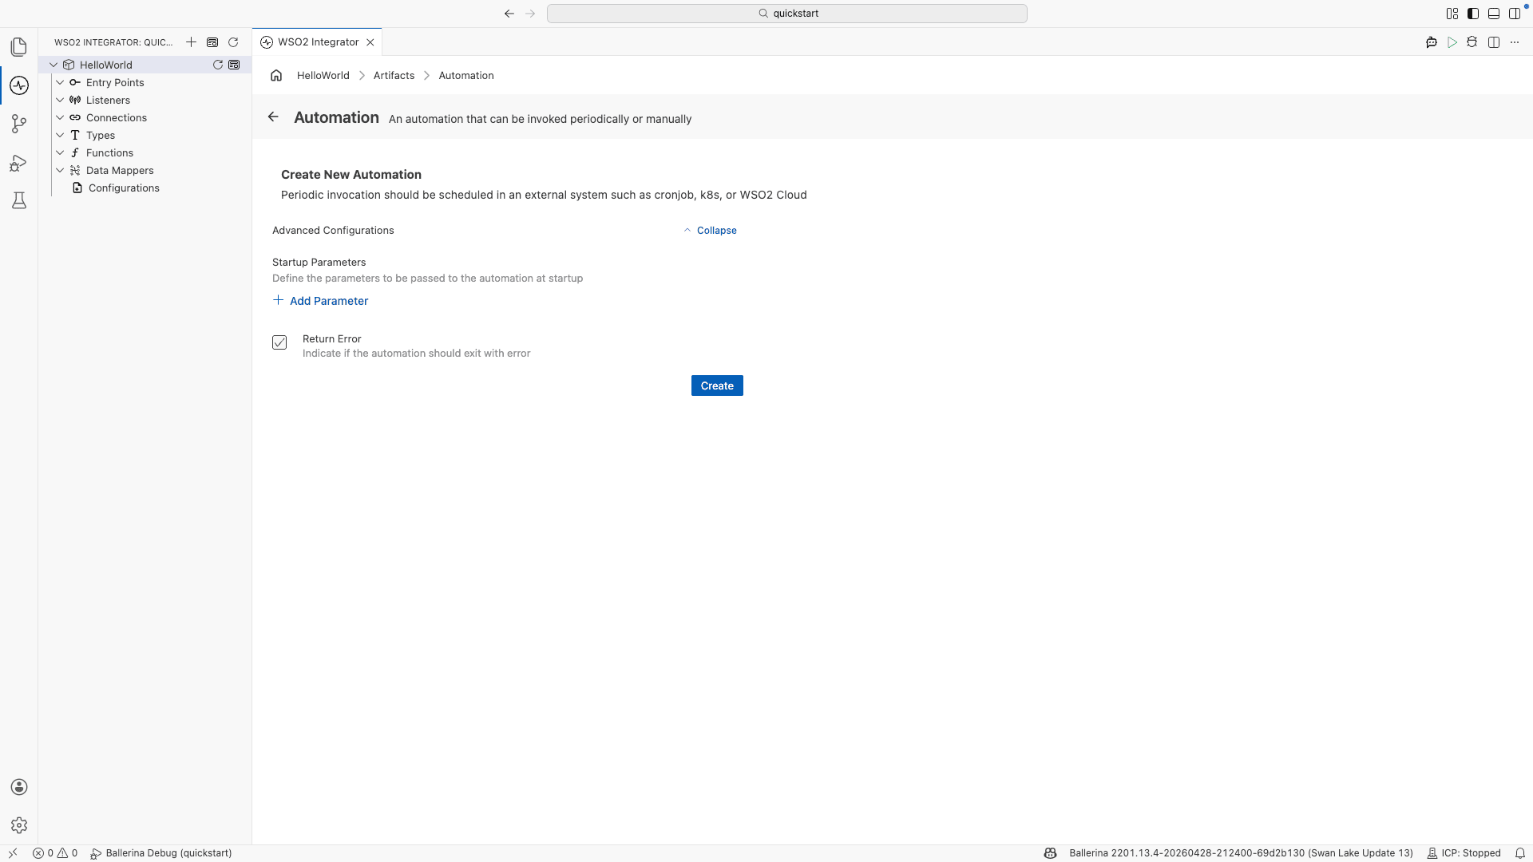Click the Copilot icon in status bar
The width and height of the screenshot is (1533, 862).
(1050, 853)
